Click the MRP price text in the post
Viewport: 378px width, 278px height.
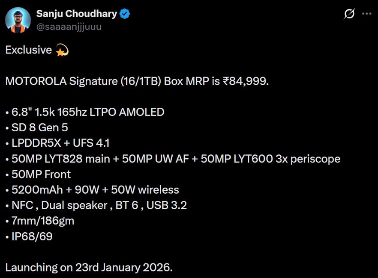coord(137,81)
